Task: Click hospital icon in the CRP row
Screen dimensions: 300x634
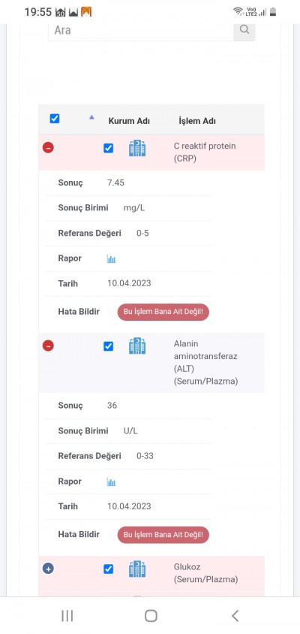Action: tap(137, 148)
